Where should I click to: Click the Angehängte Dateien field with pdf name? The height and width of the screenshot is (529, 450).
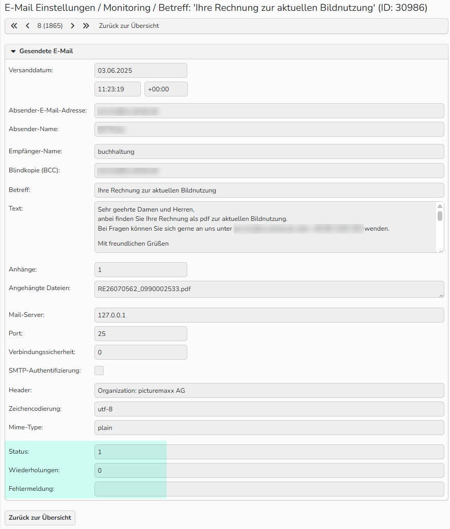click(x=269, y=289)
